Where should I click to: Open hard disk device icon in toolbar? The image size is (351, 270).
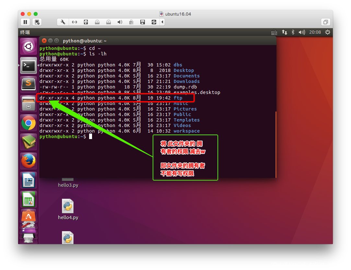click(x=86, y=22)
